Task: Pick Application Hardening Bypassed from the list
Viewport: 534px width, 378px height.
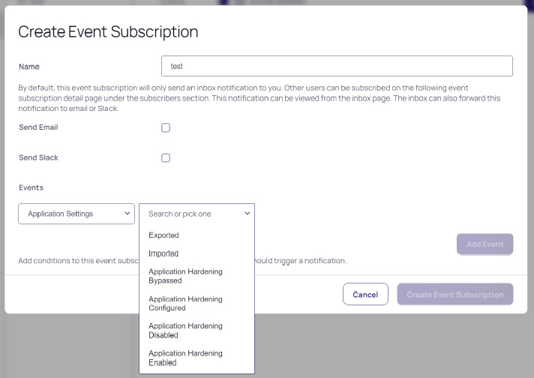Action: click(185, 276)
